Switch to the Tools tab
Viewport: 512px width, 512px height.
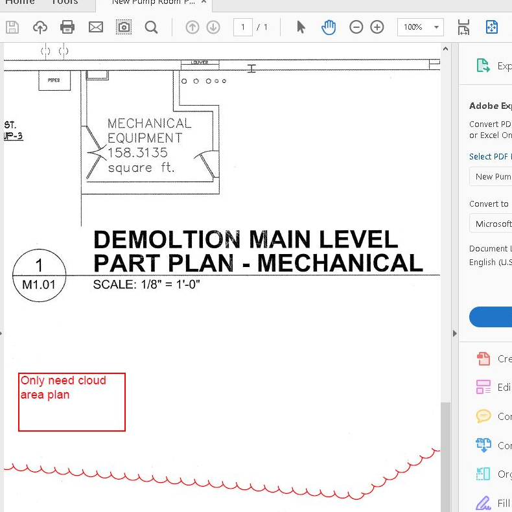coord(65,2)
